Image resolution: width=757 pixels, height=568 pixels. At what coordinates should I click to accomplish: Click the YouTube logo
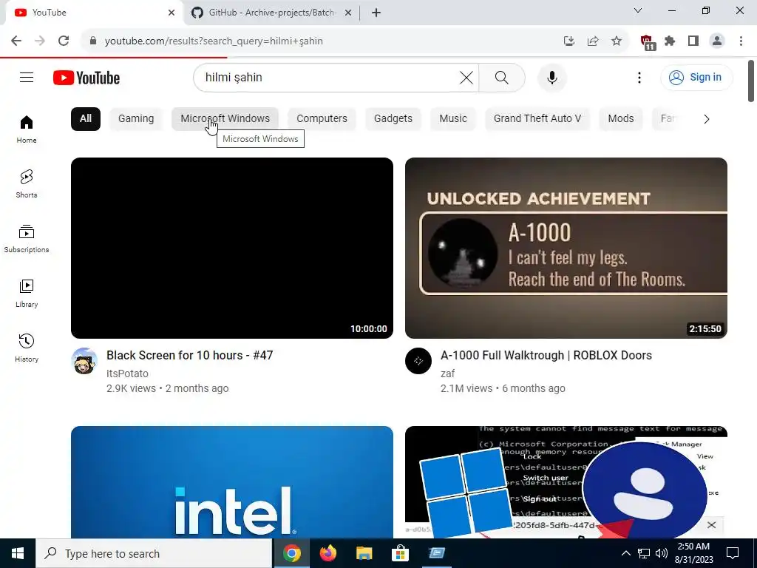tap(86, 78)
